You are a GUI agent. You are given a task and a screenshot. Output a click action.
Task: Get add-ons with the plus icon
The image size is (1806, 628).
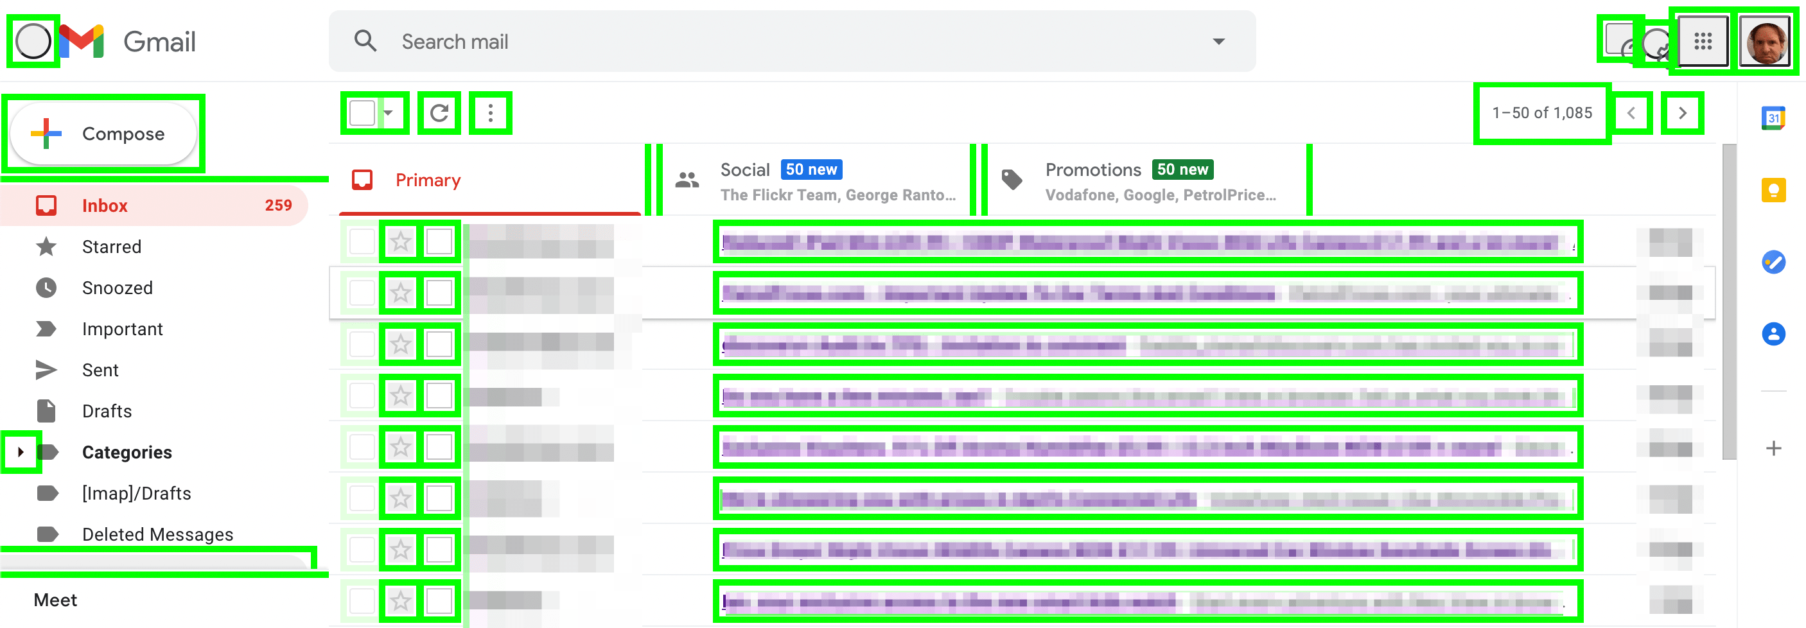tap(1773, 449)
